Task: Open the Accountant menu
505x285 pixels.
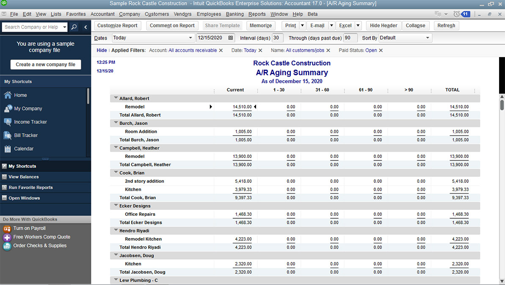Action: coord(102,14)
